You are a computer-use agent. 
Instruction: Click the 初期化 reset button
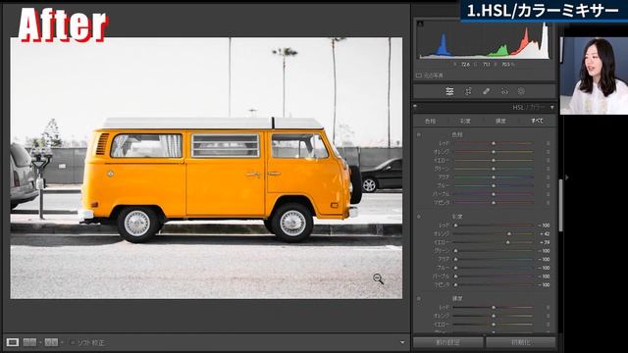pos(521,342)
